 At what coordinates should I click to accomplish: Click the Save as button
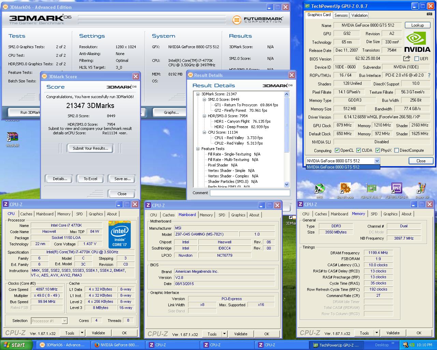coord(122,179)
